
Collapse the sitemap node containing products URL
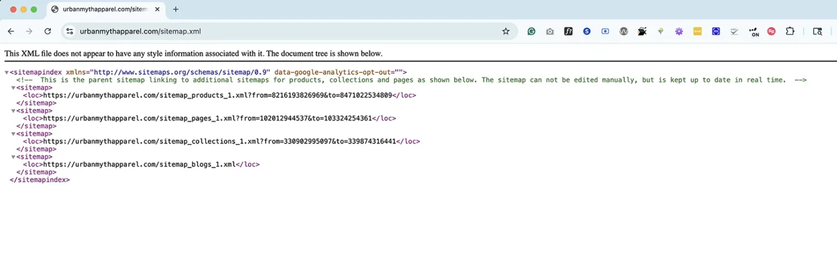(14, 88)
